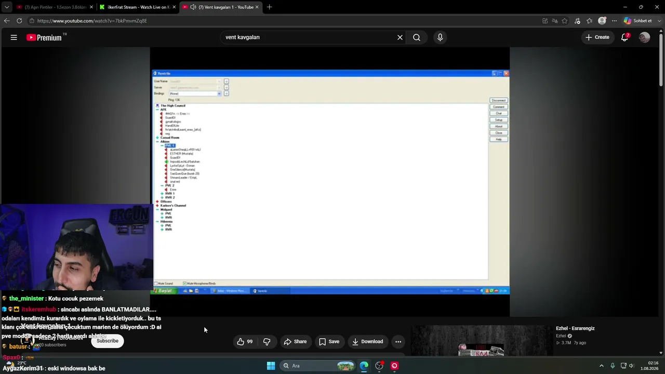The width and height of the screenshot is (665, 374).
Task: Click the Disconnect button in Ventrilo
Action: (x=499, y=100)
